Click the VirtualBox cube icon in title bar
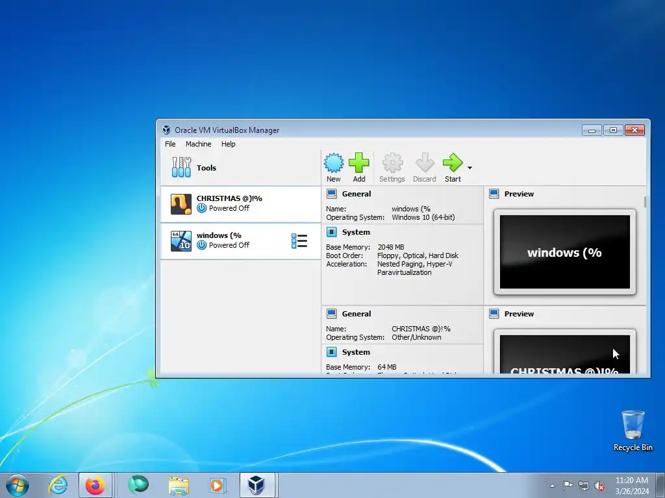The height and width of the screenshot is (498, 665). (166, 130)
